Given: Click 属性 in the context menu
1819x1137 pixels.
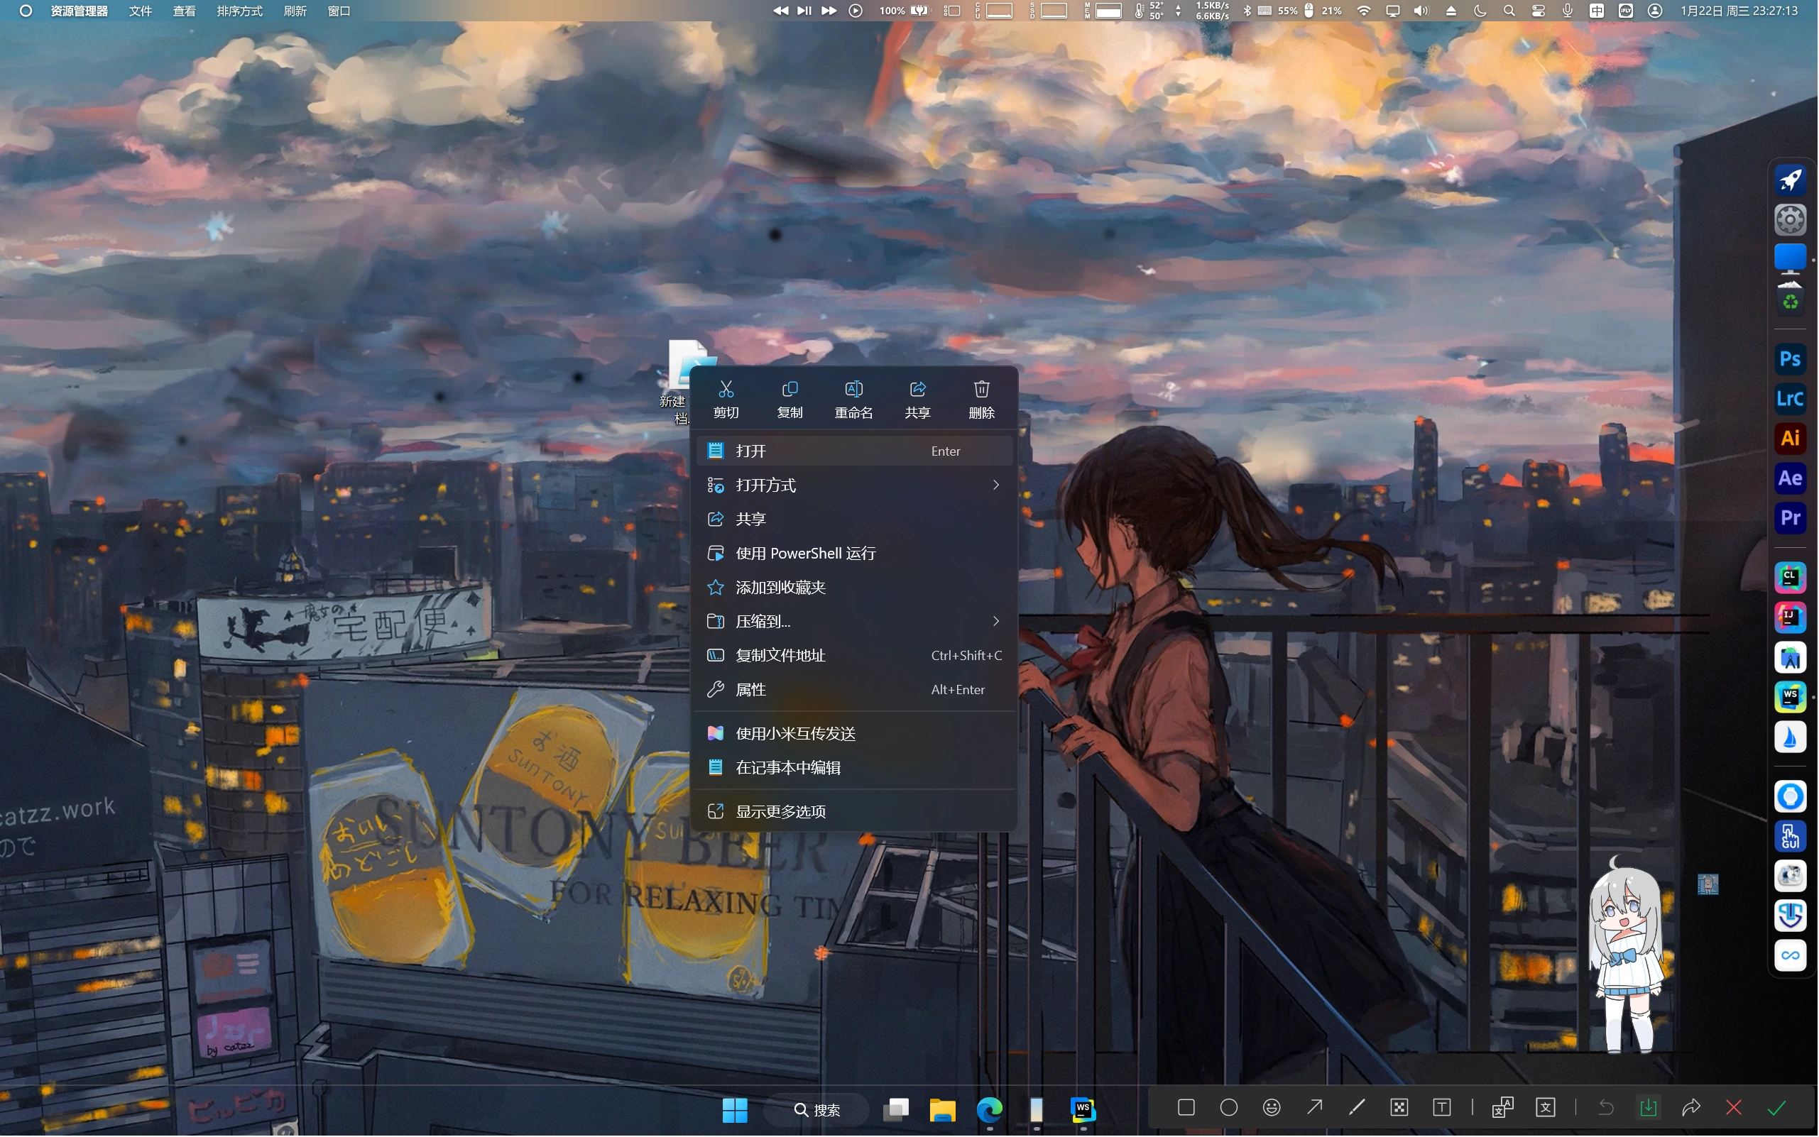Looking at the screenshot, I should tap(750, 690).
